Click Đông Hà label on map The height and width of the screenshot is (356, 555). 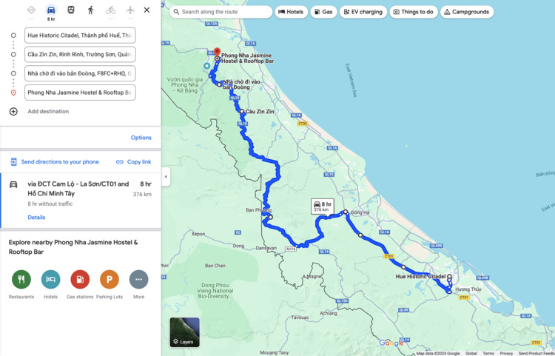[360, 212]
